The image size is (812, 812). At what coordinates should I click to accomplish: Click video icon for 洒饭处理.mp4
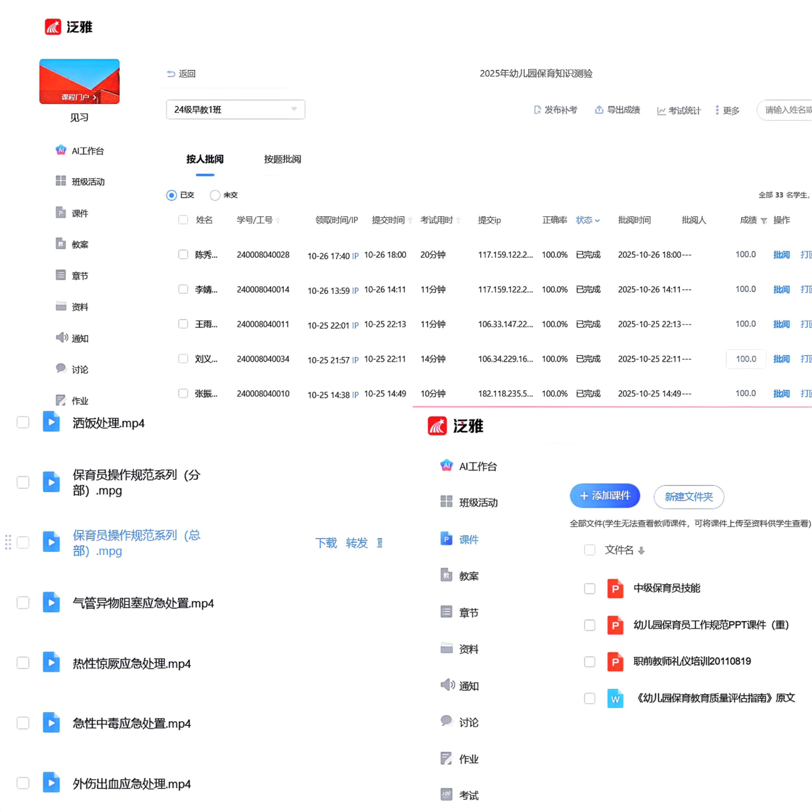(51, 422)
